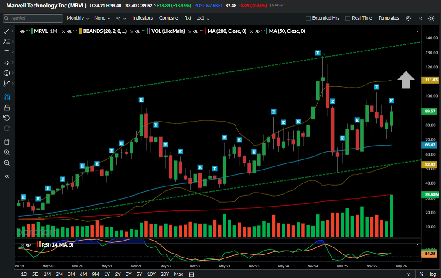This screenshot has height=278, width=441.
Task: Collapse the indicator legend chevron
Action: [x=417, y=31]
